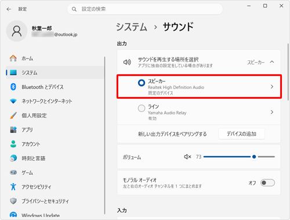The height and width of the screenshot is (220, 290).
Task: Click in the 設定の検索 field
Action: (145, 9)
